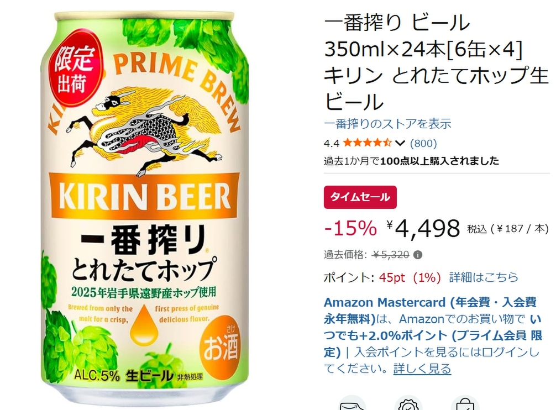The width and height of the screenshot is (556, 410).
Task: Click the 100点以上購入されました purchase note
Action: pos(439,161)
